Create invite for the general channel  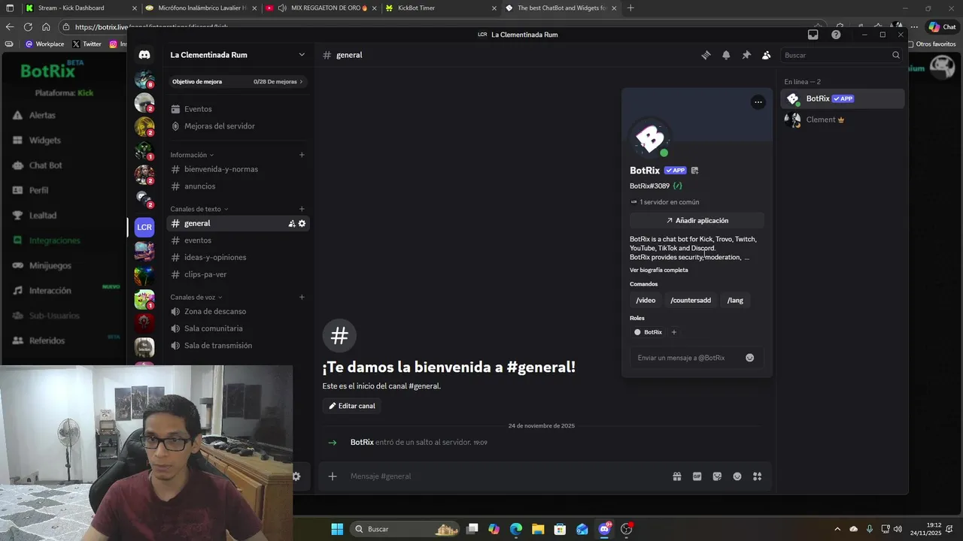coord(292,223)
